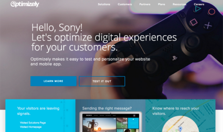This screenshot has width=223, height=132.
Task: Click the blue map pin marker
Action: point(180,129)
